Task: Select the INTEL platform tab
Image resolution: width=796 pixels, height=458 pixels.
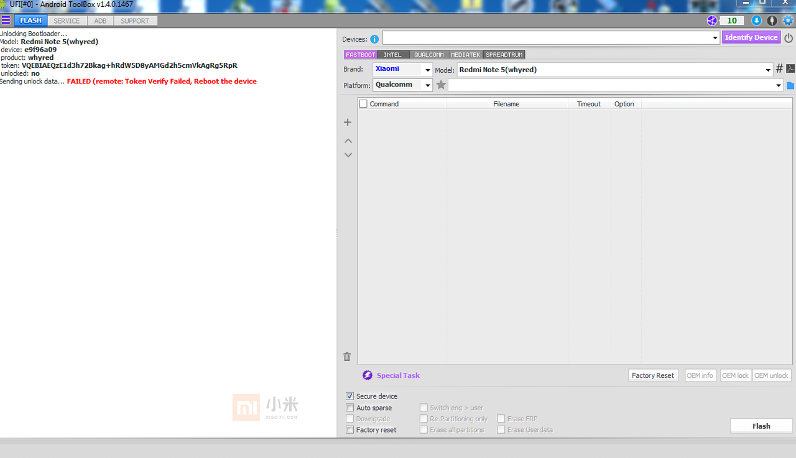Action: (x=392, y=55)
